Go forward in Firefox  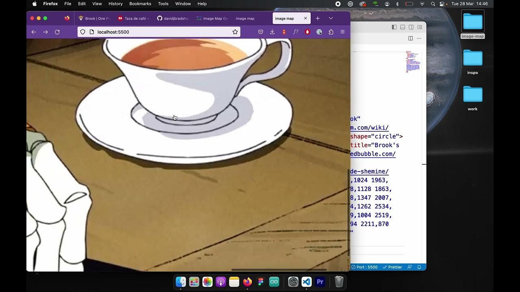coord(45,32)
